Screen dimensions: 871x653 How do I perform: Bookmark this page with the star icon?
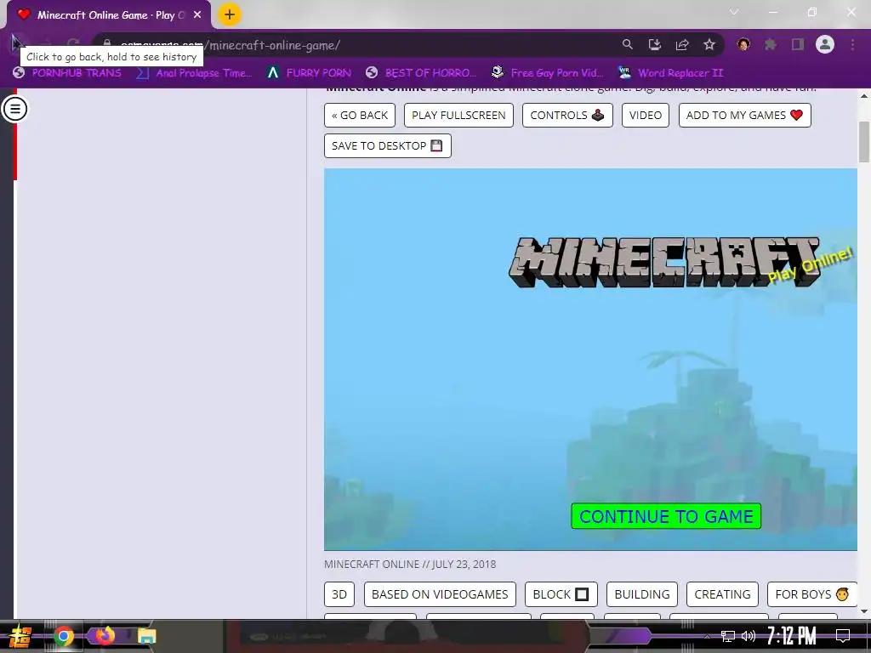(x=709, y=44)
